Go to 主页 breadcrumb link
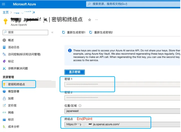The width and height of the screenshot is (181, 132). tap(6, 12)
